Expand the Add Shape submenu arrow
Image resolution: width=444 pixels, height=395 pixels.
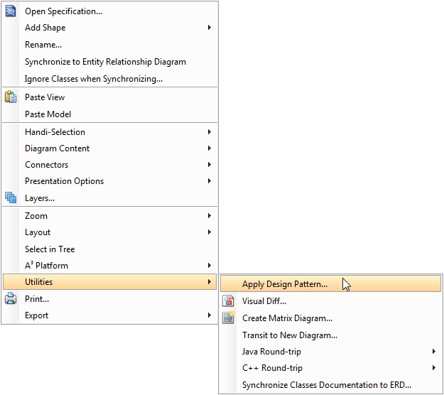point(210,28)
